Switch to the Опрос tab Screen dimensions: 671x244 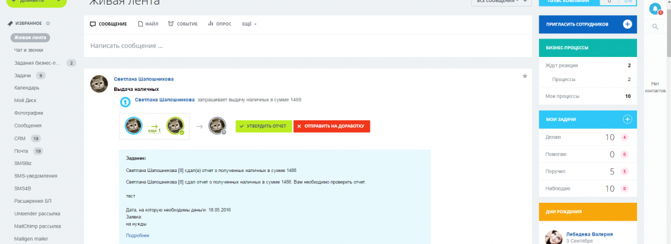pos(220,24)
